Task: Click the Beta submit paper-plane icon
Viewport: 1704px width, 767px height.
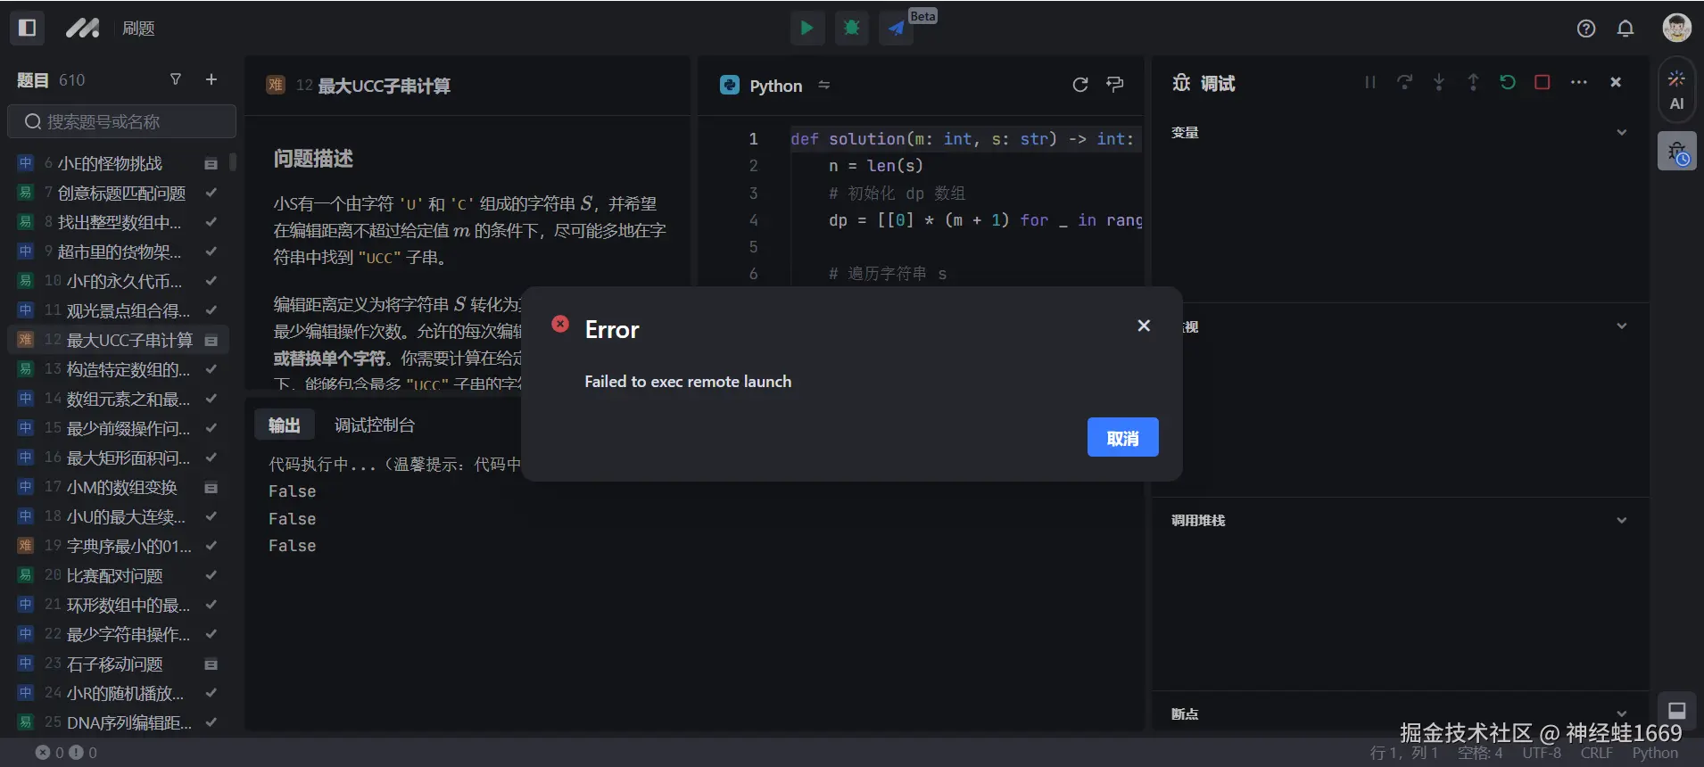Action: 896,28
